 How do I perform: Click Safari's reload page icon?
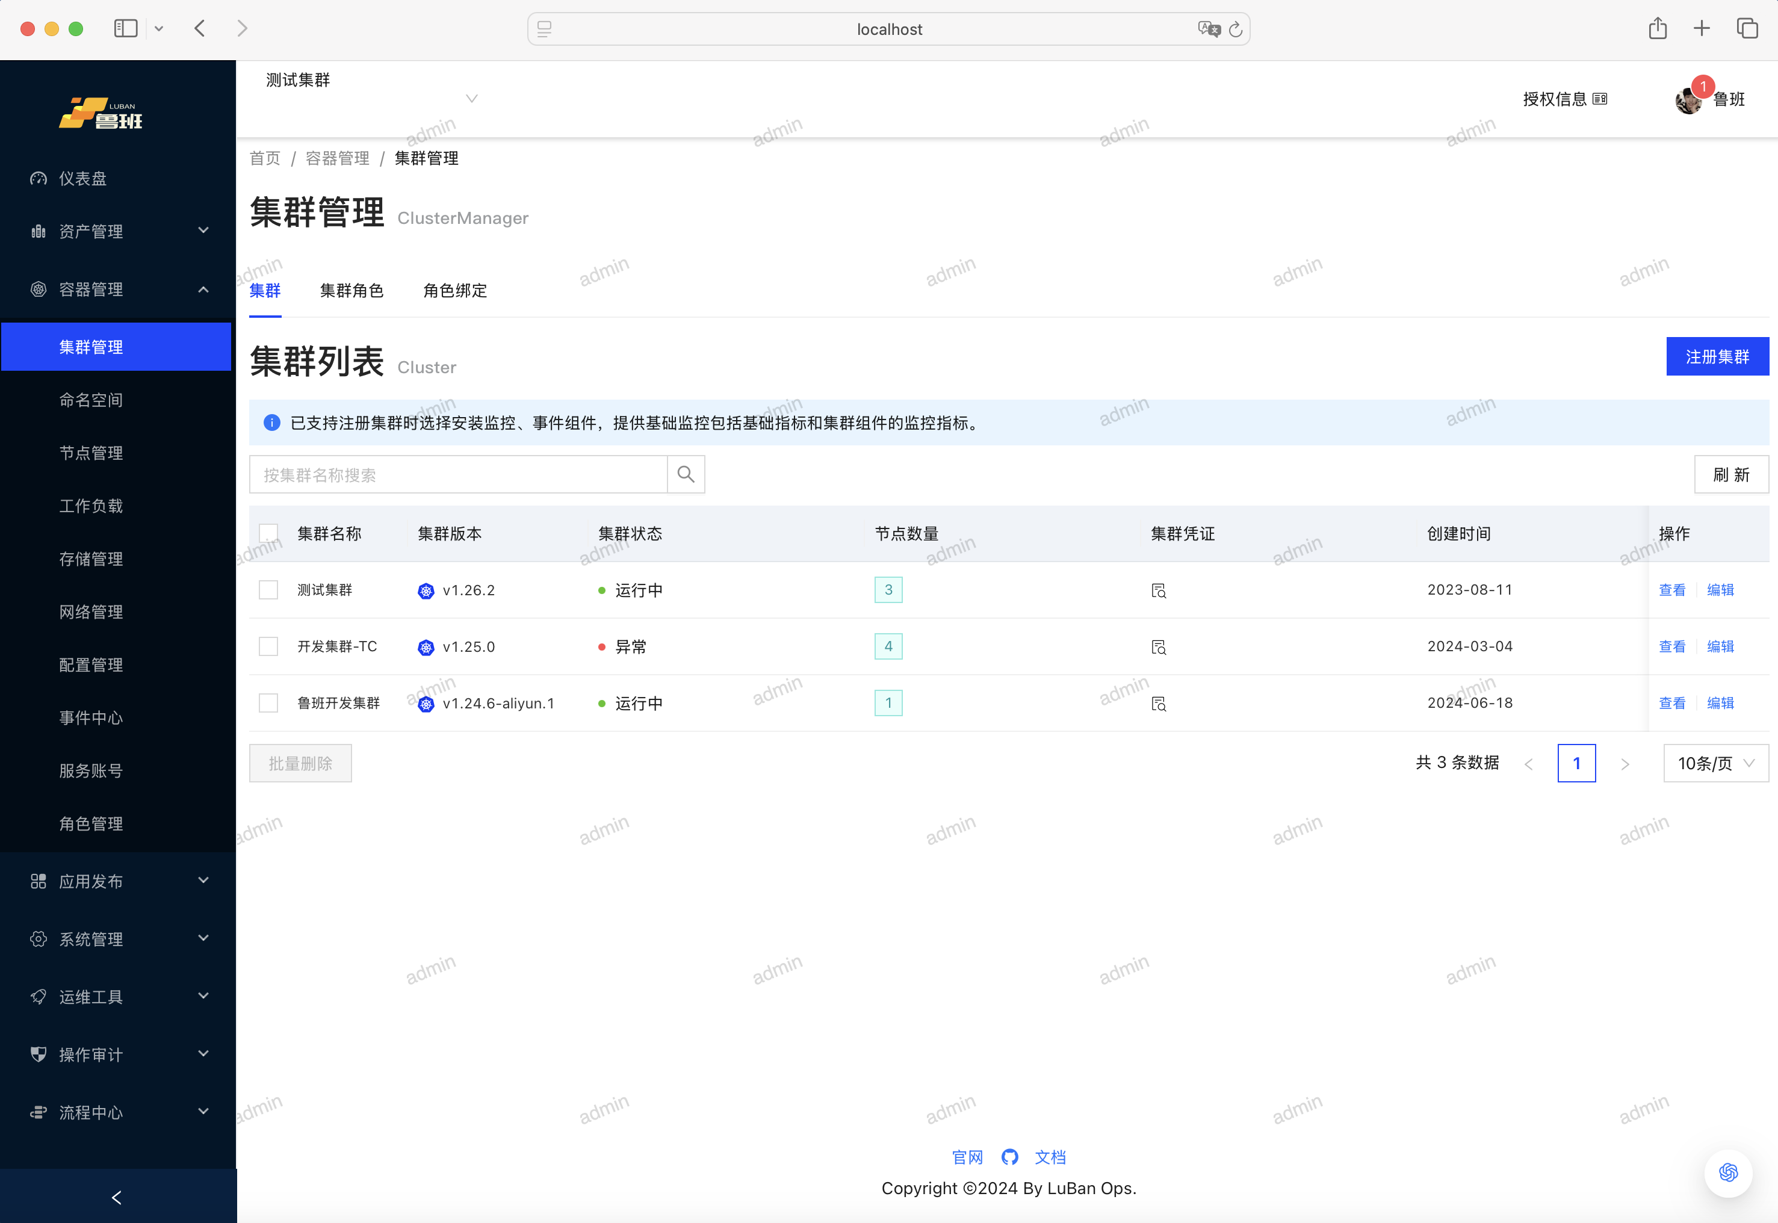pyautogui.click(x=1236, y=30)
